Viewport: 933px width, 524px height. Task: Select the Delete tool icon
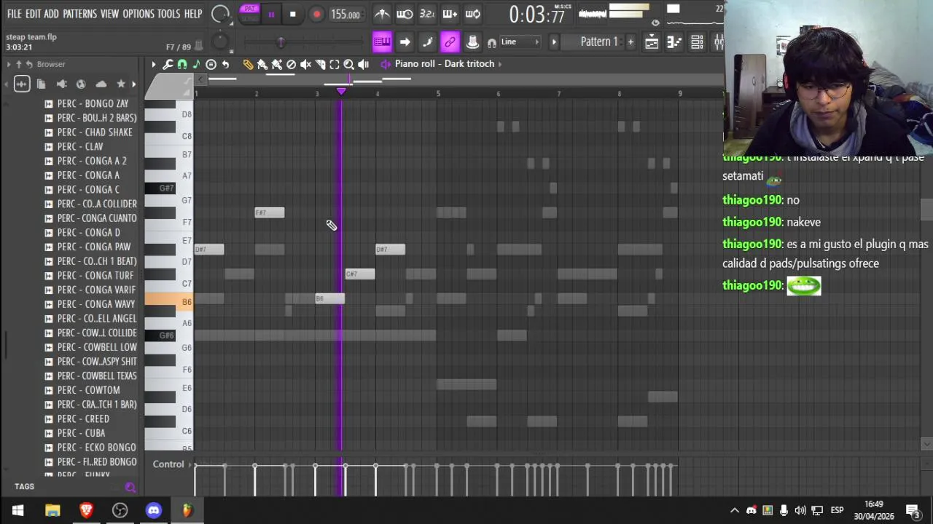pos(292,64)
